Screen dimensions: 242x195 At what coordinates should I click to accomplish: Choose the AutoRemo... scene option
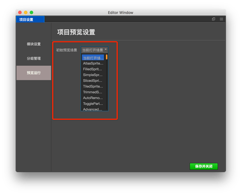click(93, 98)
